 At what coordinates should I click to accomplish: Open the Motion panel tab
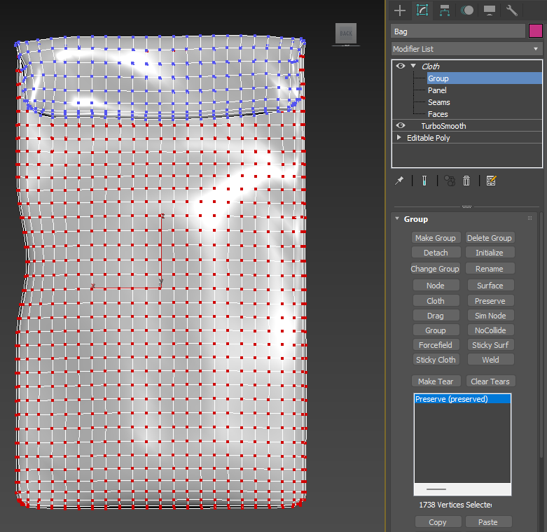466,10
